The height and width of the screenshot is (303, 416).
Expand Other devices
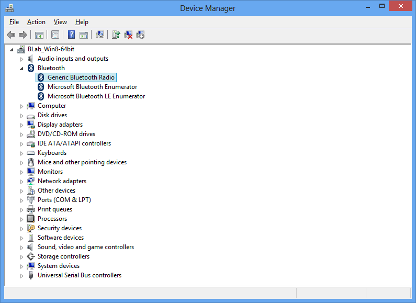[x=21, y=191]
